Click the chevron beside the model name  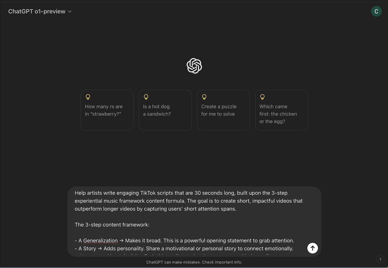tap(70, 11)
